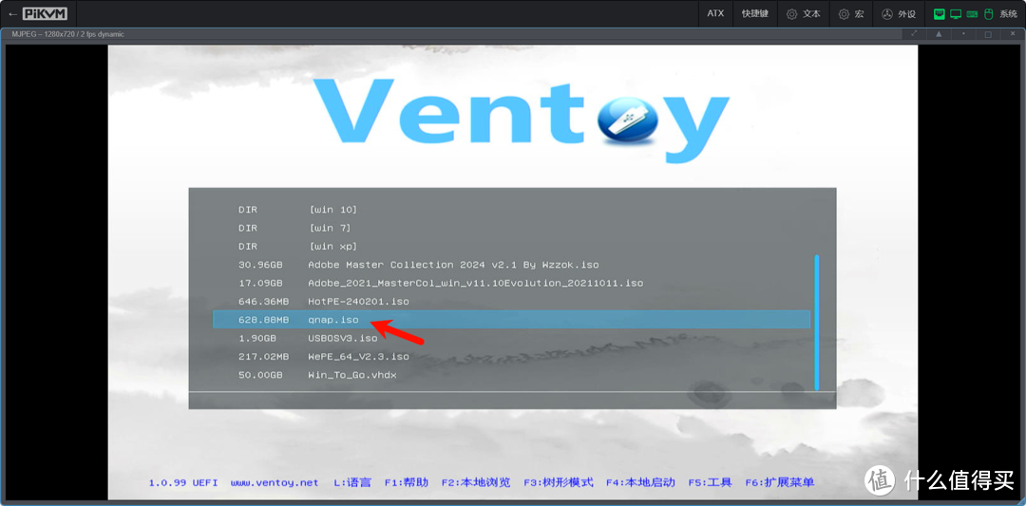The image size is (1026, 506).
Task: Click the gear icon beside 宏
Action: tap(845, 13)
